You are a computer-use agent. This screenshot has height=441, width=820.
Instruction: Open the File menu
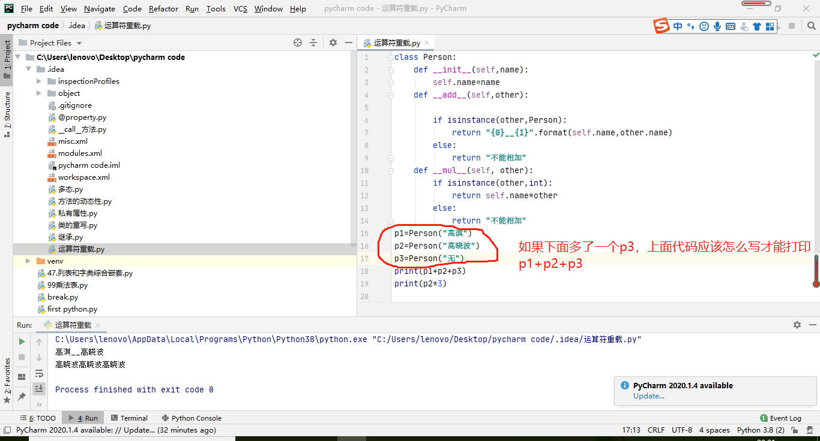pyautogui.click(x=26, y=8)
